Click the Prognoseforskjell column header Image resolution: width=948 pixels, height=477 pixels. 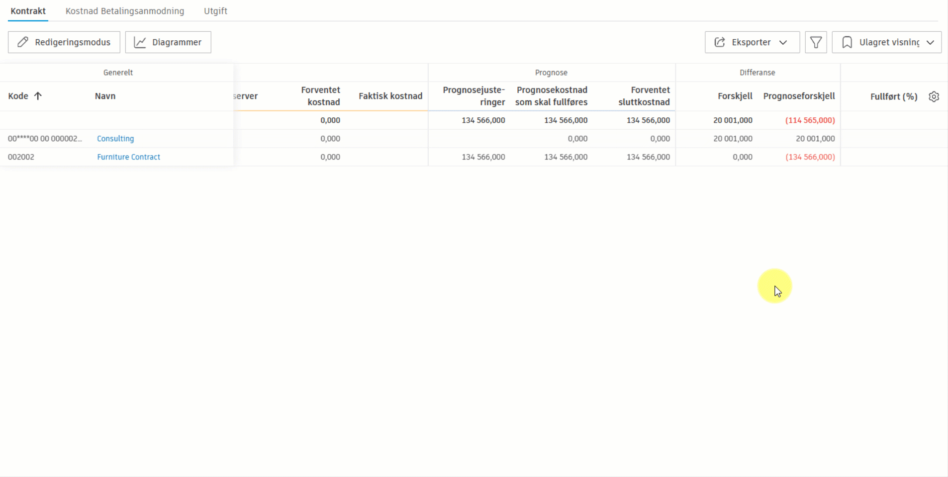pyautogui.click(x=799, y=96)
